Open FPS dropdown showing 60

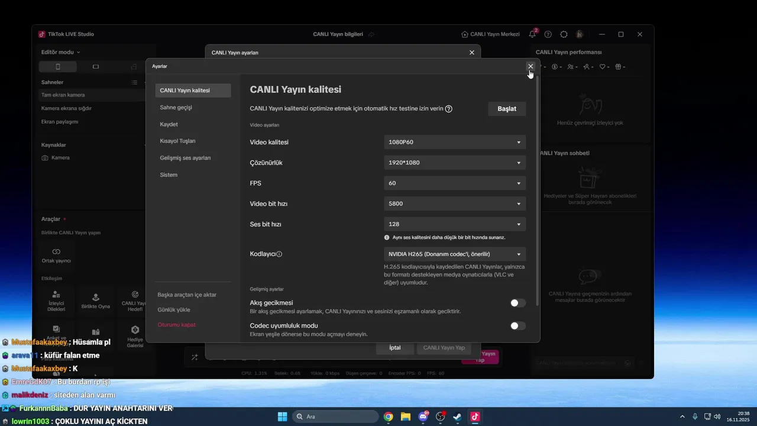[455, 183]
